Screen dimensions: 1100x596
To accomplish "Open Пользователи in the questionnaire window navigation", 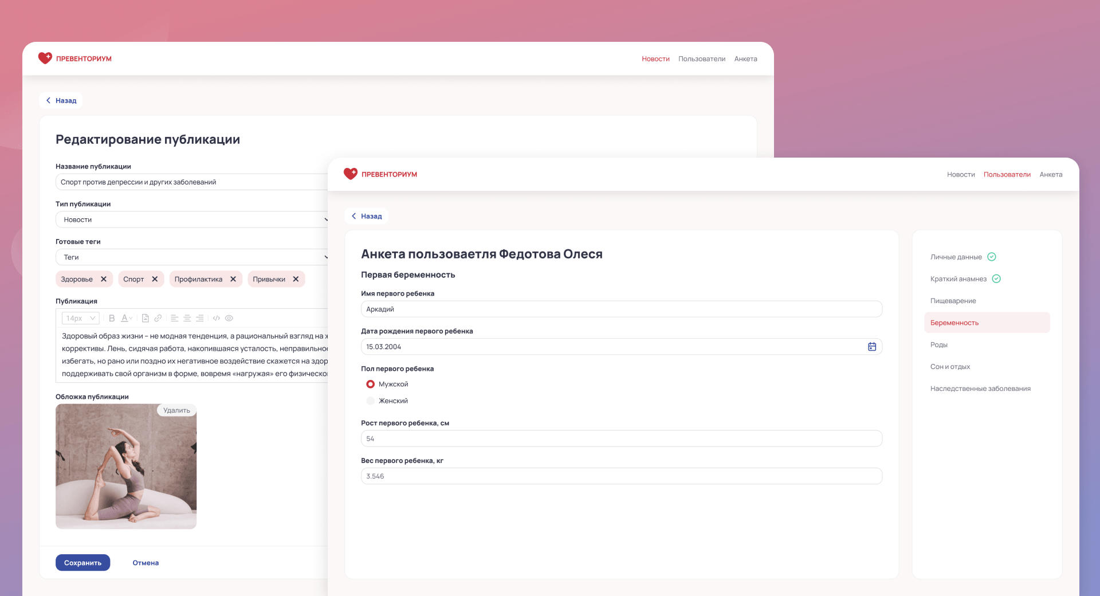I will click(x=1007, y=175).
